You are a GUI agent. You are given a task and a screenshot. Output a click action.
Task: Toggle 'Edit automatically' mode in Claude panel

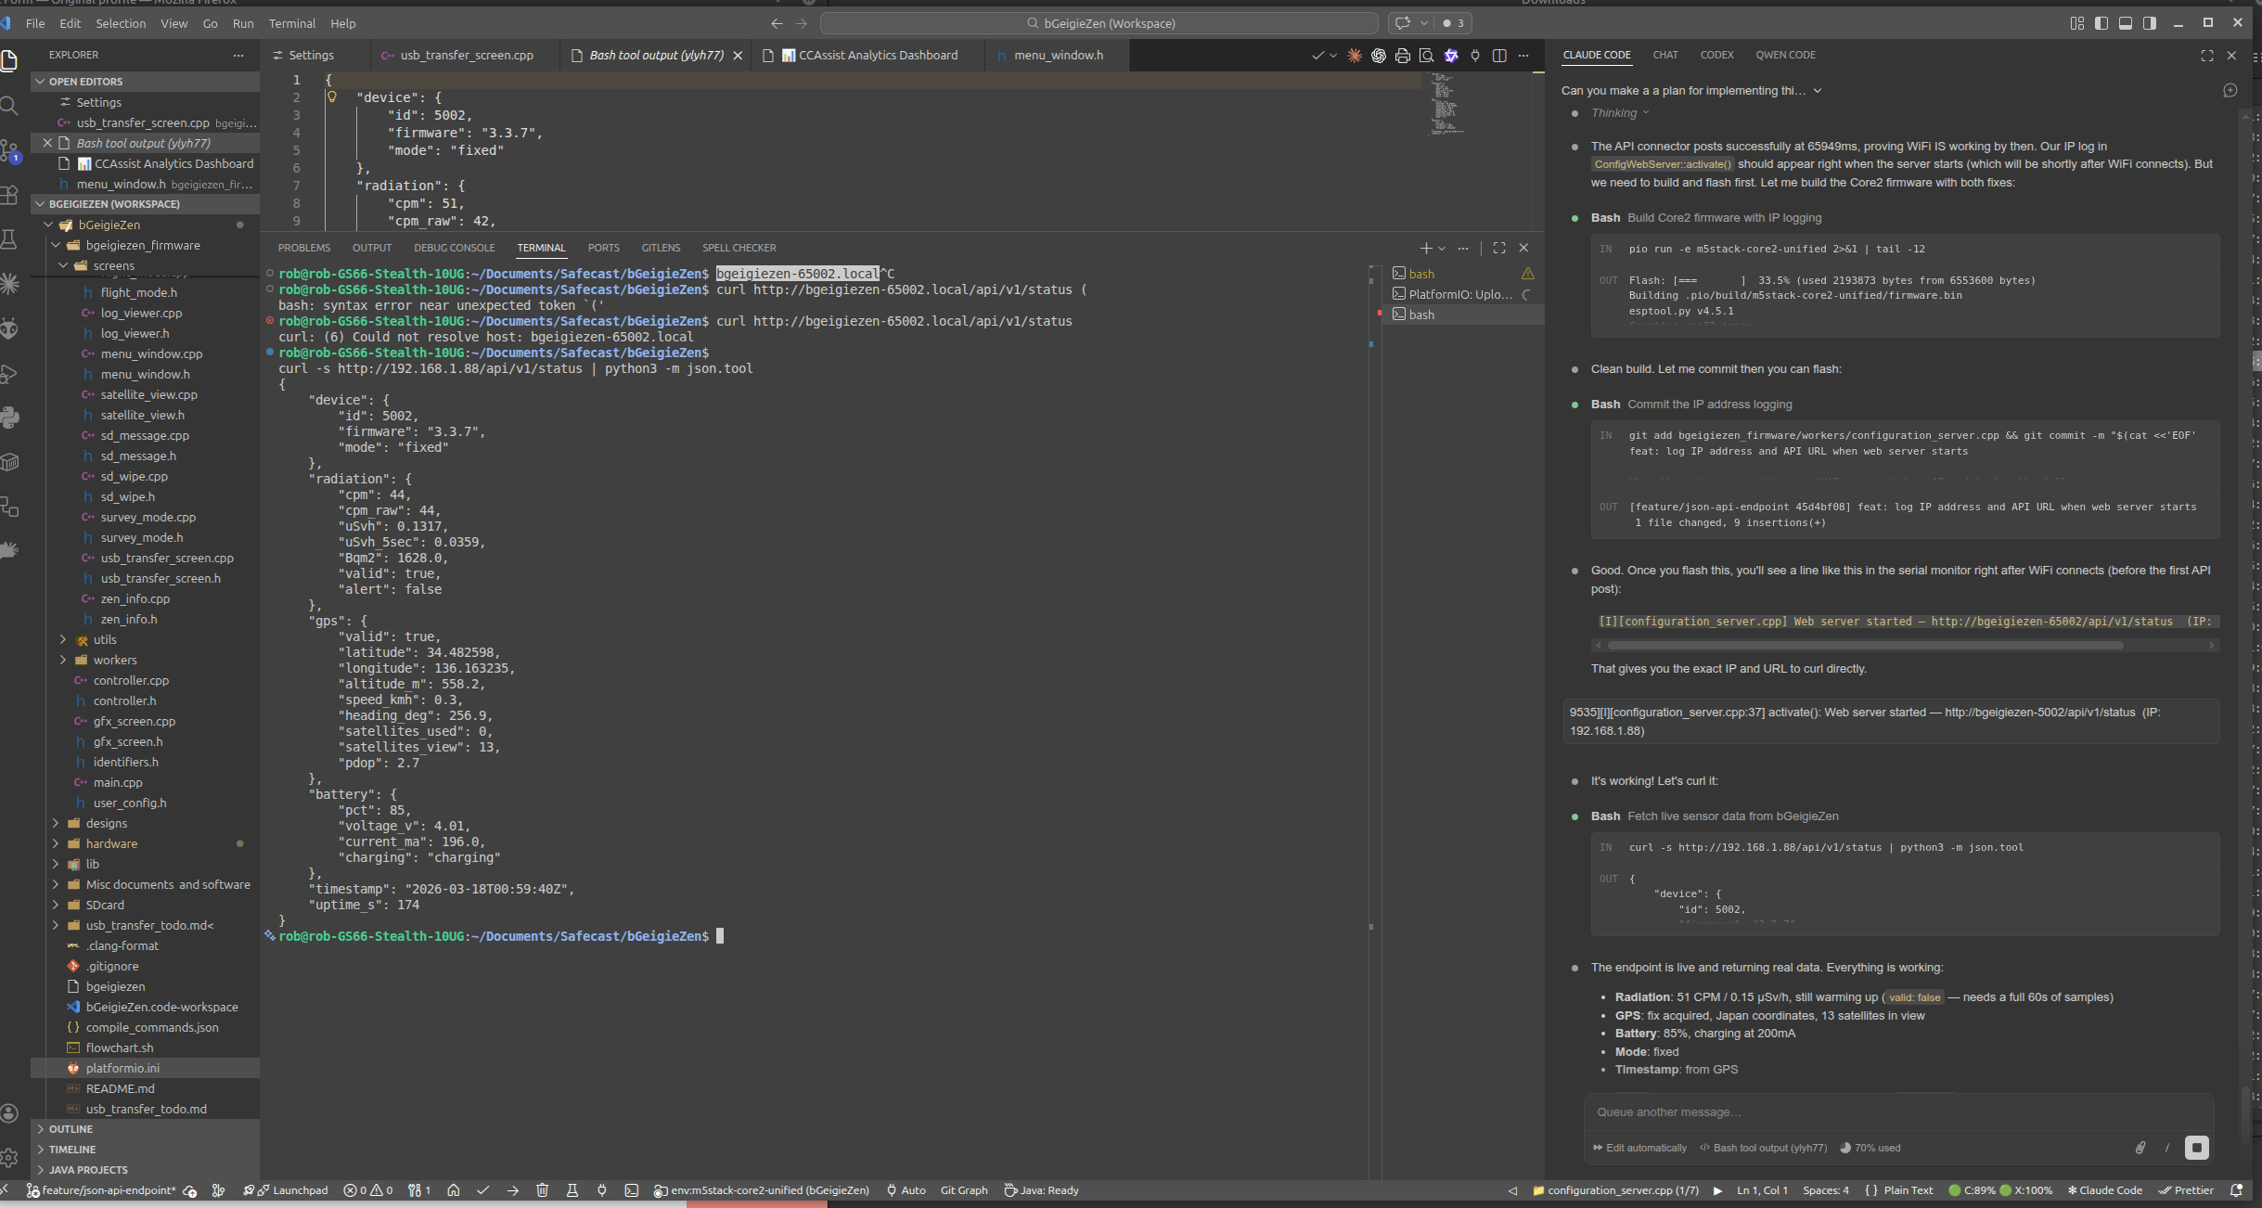pyautogui.click(x=1639, y=1148)
